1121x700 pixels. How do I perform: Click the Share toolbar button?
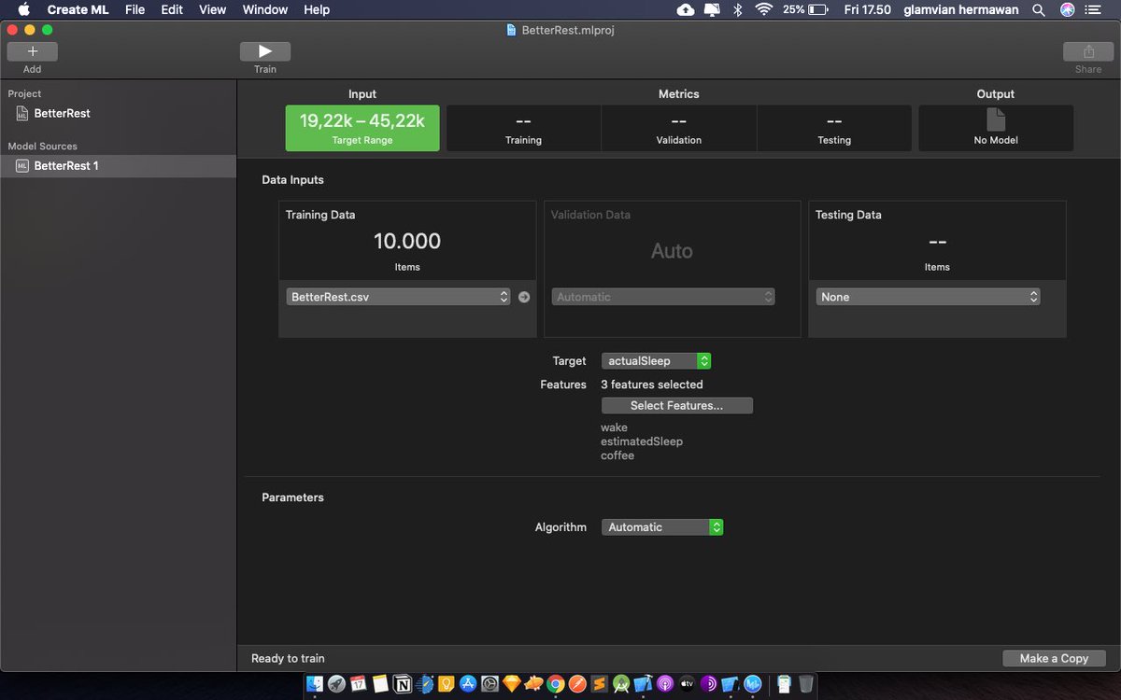click(x=1088, y=51)
